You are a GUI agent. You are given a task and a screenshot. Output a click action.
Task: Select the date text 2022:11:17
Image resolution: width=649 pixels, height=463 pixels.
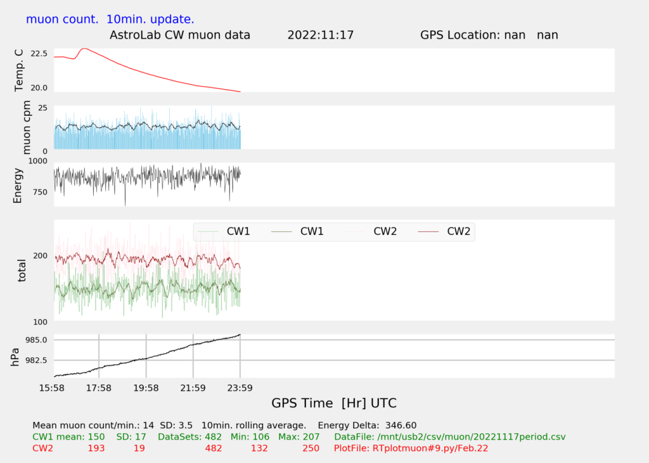tap(320, 35)
